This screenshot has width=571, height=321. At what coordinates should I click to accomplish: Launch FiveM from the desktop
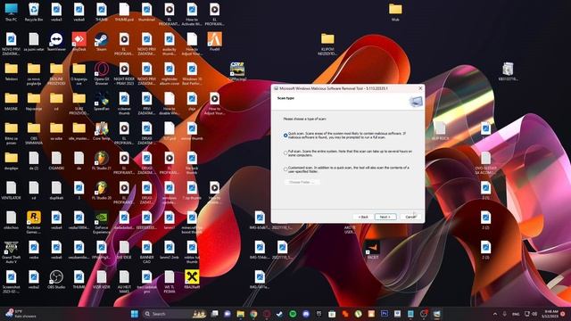pyautogui.click(x=214, y=42)
